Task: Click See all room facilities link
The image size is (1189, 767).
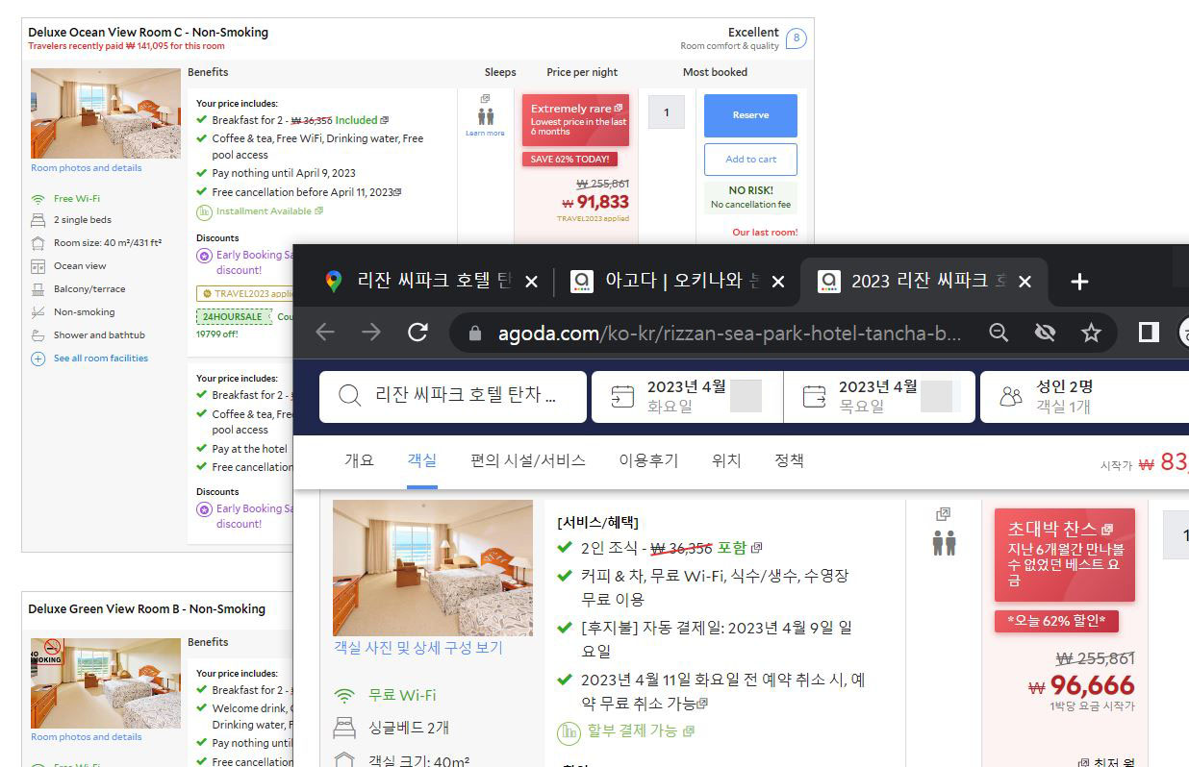Action: [100, 359]
